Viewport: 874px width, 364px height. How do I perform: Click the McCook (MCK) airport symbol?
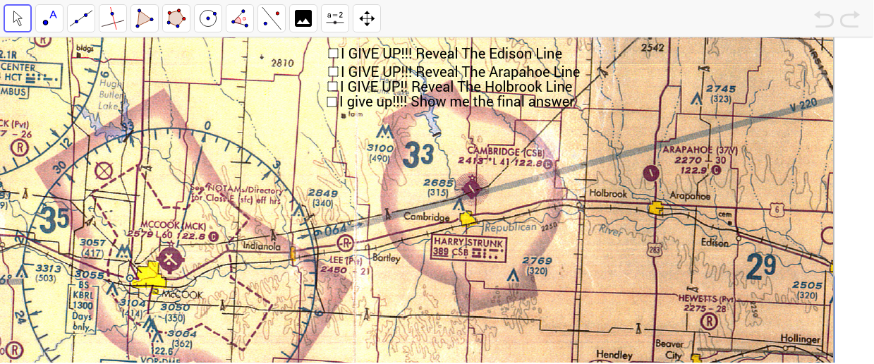pyautogui.click(x=169, y=259)
